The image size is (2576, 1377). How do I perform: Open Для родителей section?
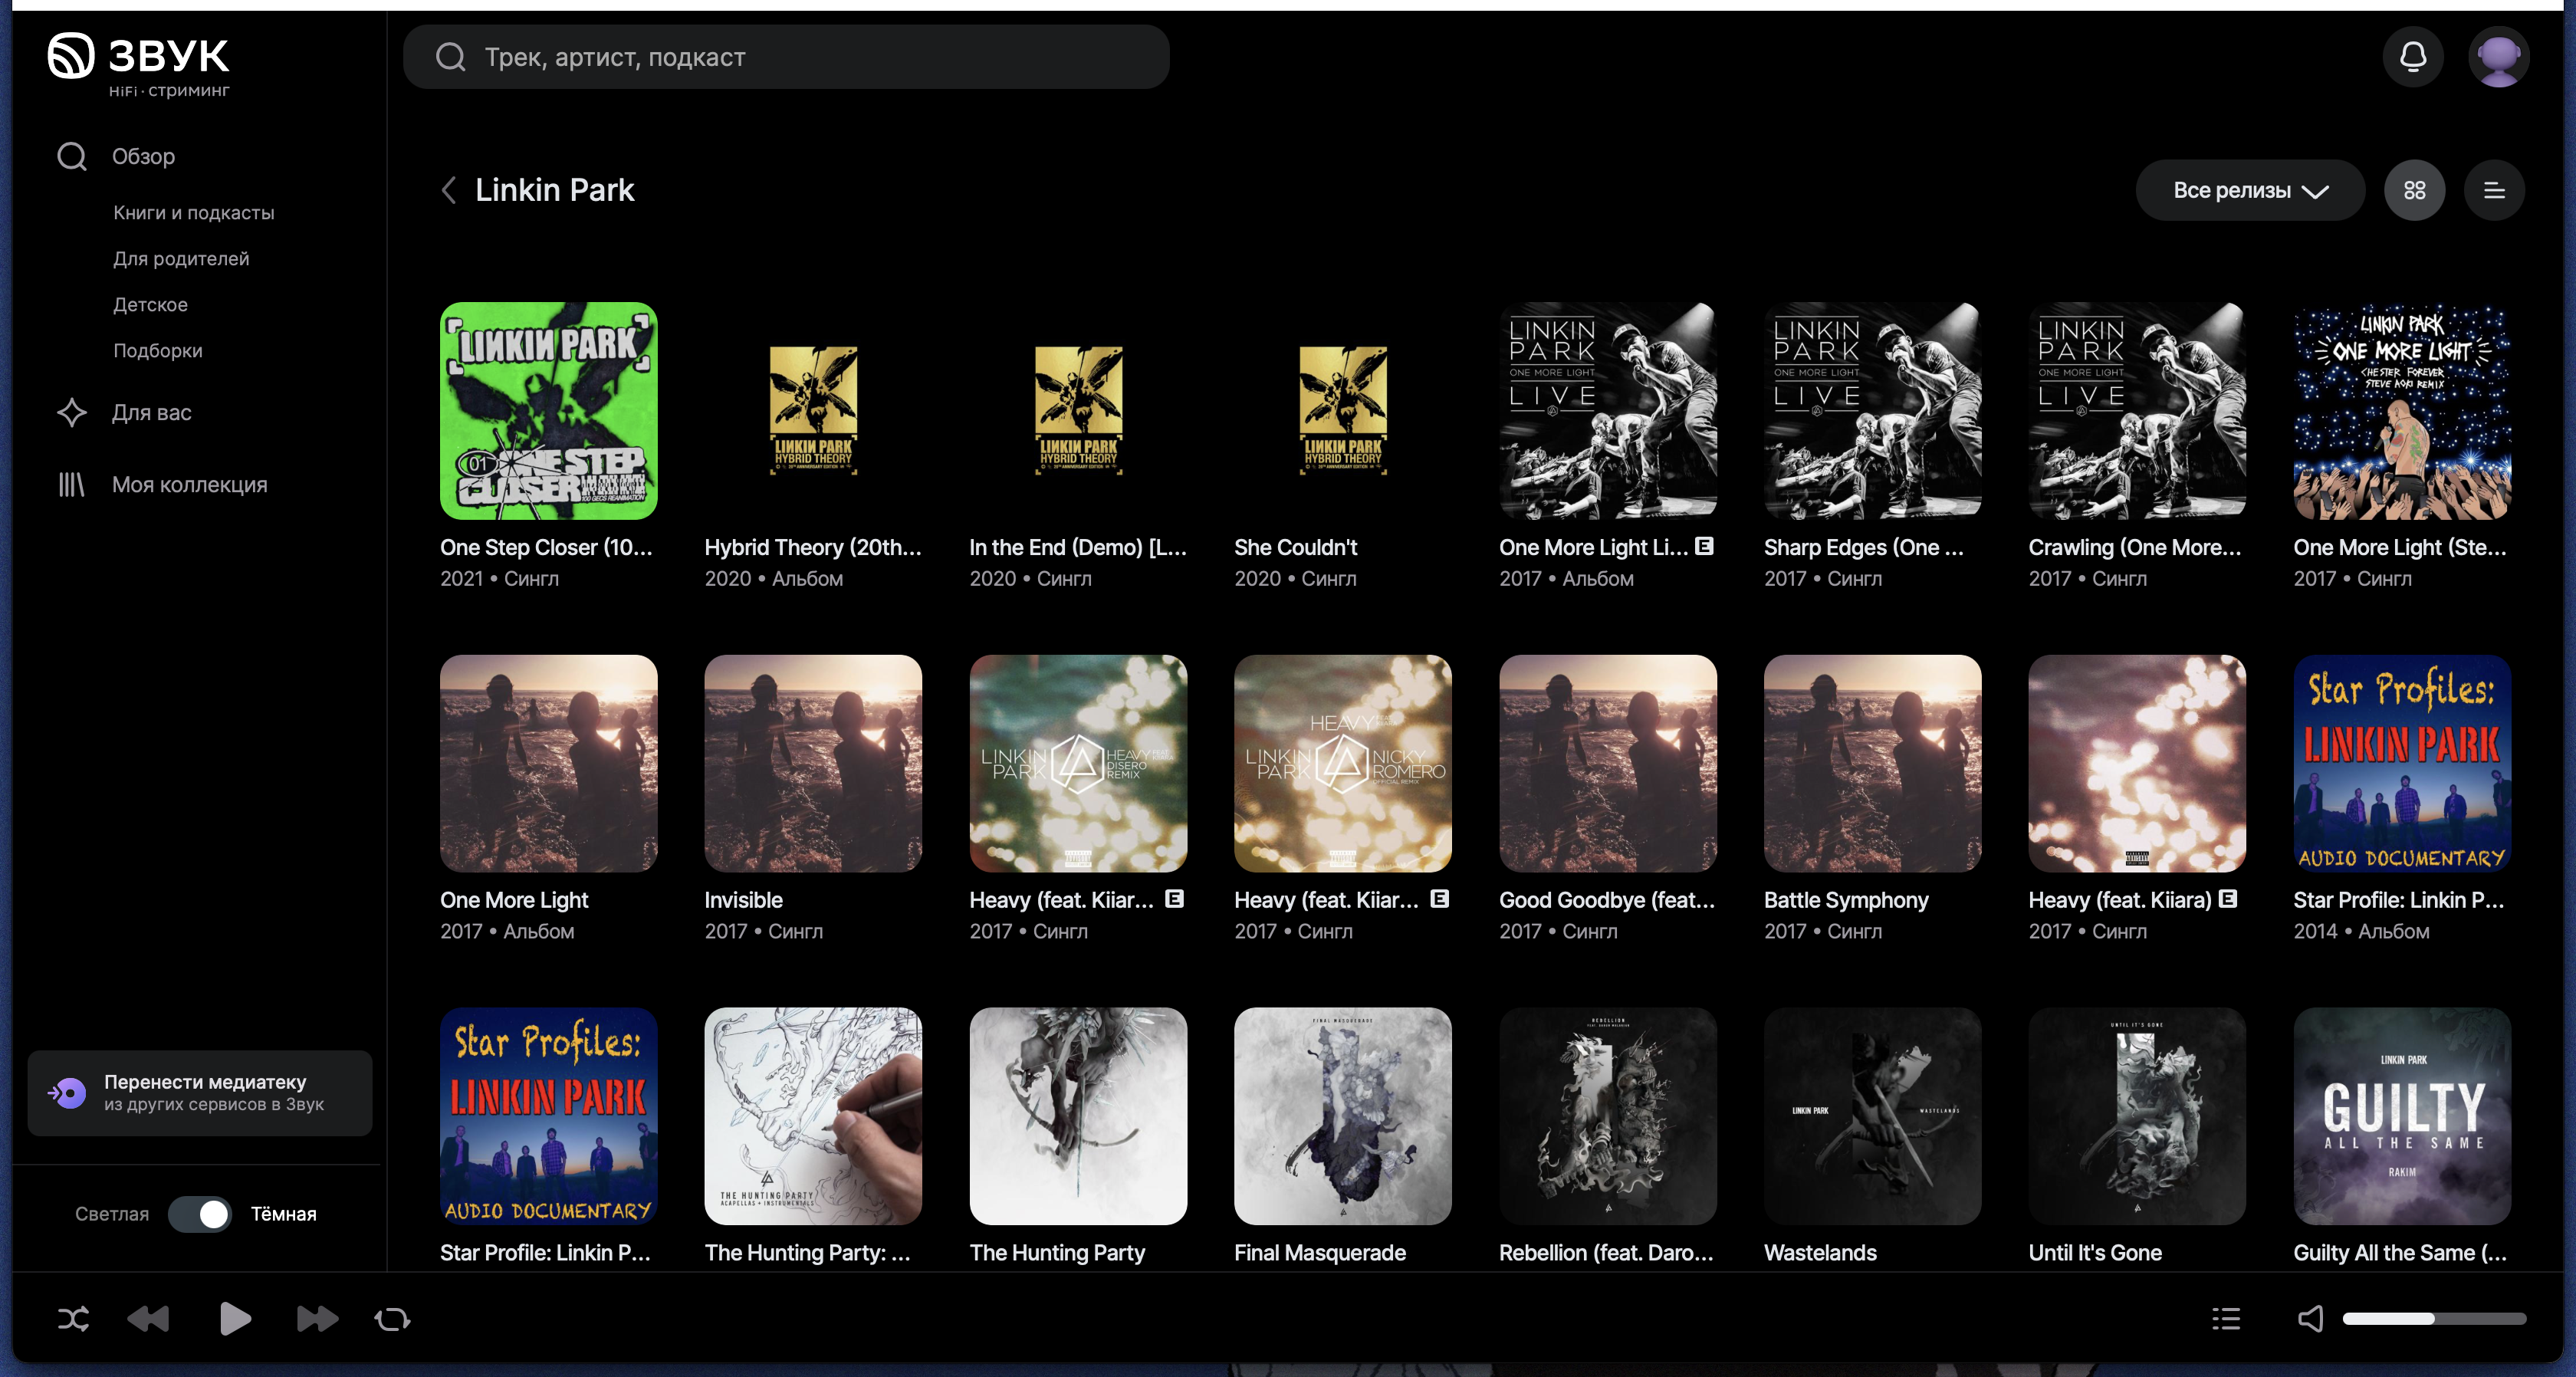pyautogui.click(x=181, y=258)
